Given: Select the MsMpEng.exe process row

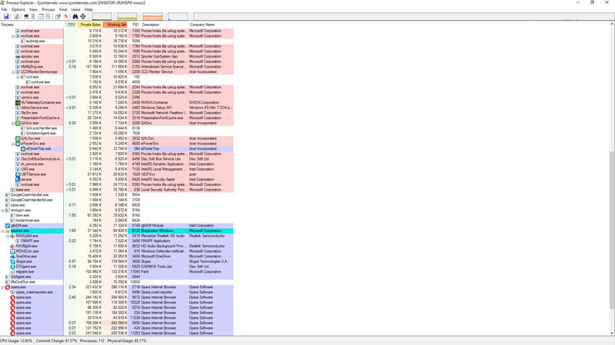Looking at the screenshot, I should [117, 67].
